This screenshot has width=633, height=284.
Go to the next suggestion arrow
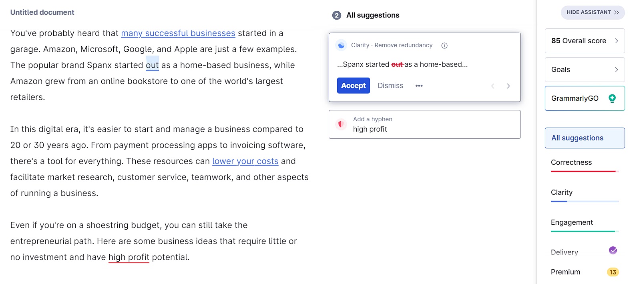point(508,86)
